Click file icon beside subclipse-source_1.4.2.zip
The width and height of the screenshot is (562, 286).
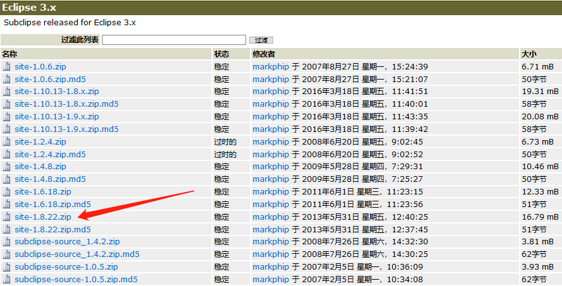[x=7, y=242]
